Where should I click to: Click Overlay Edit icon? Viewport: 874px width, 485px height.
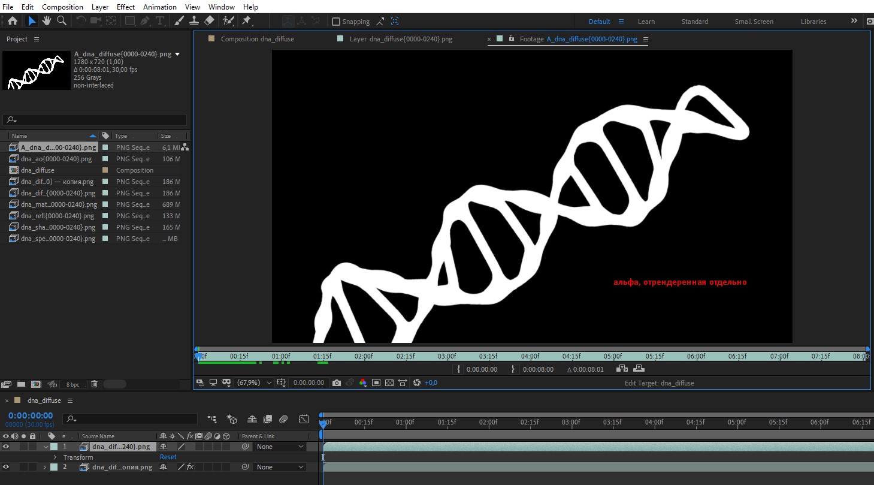point(639,369)
